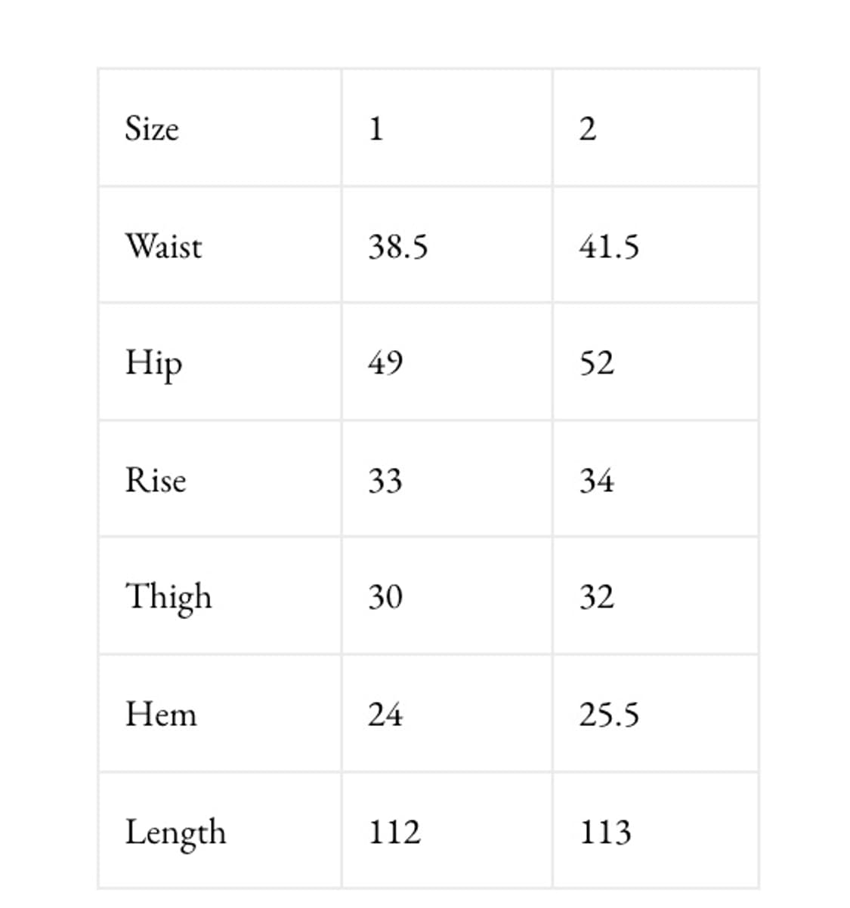Select rise value 34
This screenshot has width=850, height=908.
click(597, 480)
